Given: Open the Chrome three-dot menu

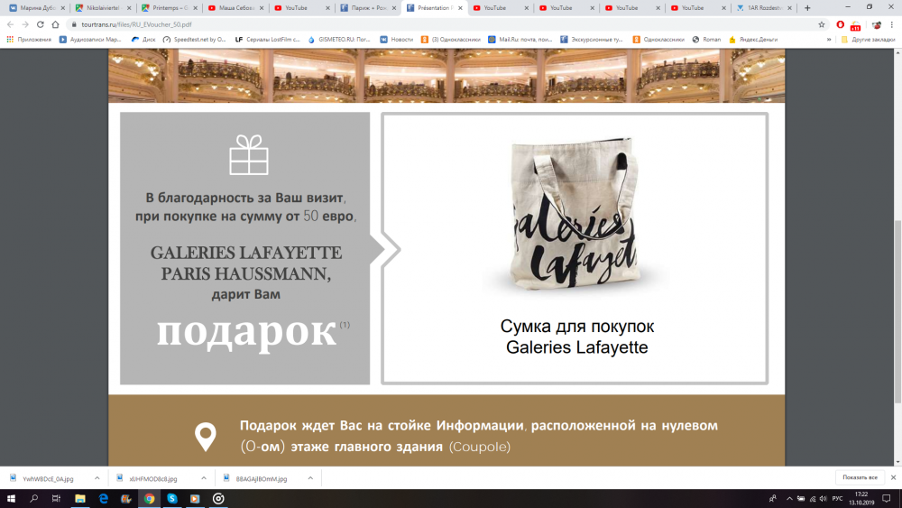Looking at the screenshot, I should click(892, 24).
